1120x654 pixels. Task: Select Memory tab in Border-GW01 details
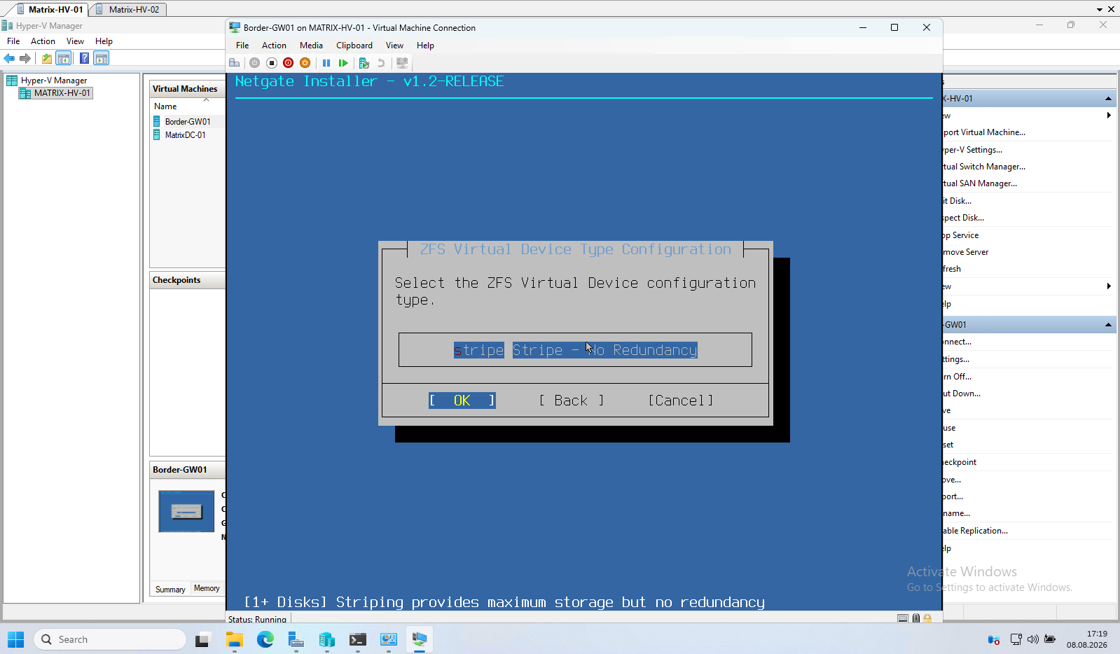pyautogui.click(x=207, y=588)
